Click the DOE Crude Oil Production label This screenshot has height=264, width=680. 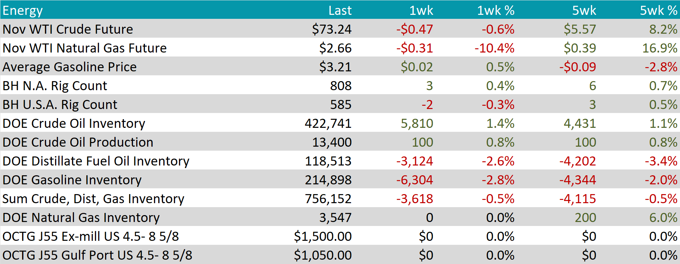click(x=78, y=142)
